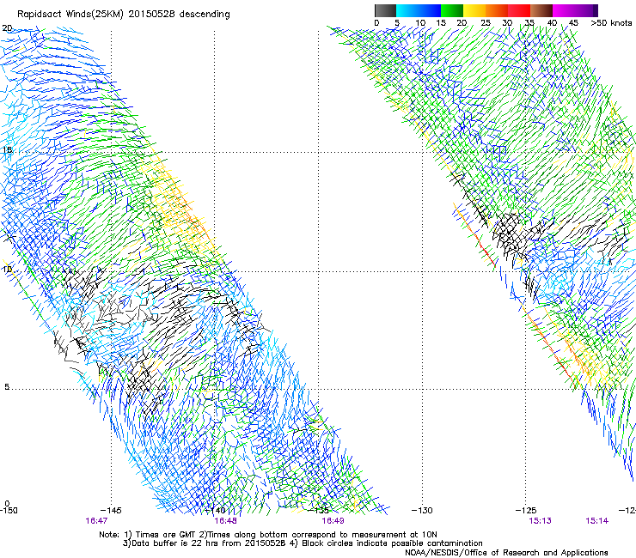Click the cyan 5-10 knots legend swatch
The image size is (636, 558).
407,10
